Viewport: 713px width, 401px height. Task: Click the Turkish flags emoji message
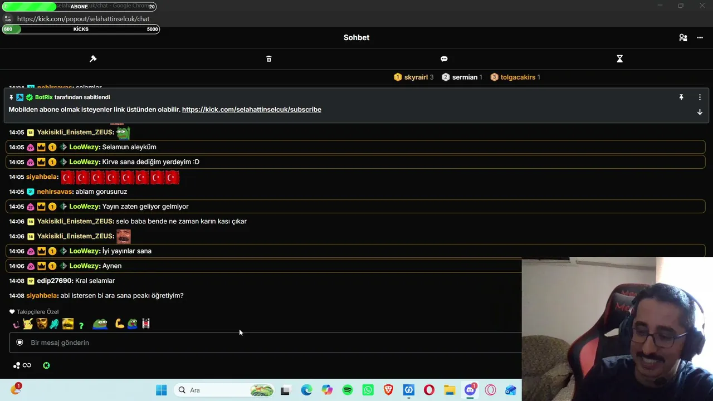click(120, 177)
